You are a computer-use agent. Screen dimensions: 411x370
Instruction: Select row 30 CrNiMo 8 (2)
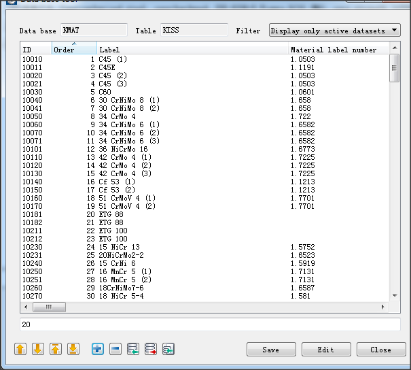[204, 108]
